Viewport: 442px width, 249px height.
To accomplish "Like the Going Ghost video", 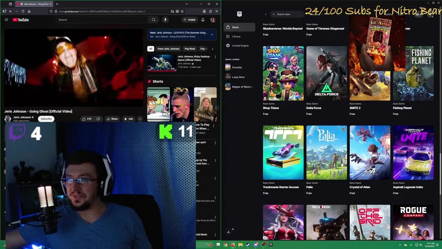I will click(87, 119).
